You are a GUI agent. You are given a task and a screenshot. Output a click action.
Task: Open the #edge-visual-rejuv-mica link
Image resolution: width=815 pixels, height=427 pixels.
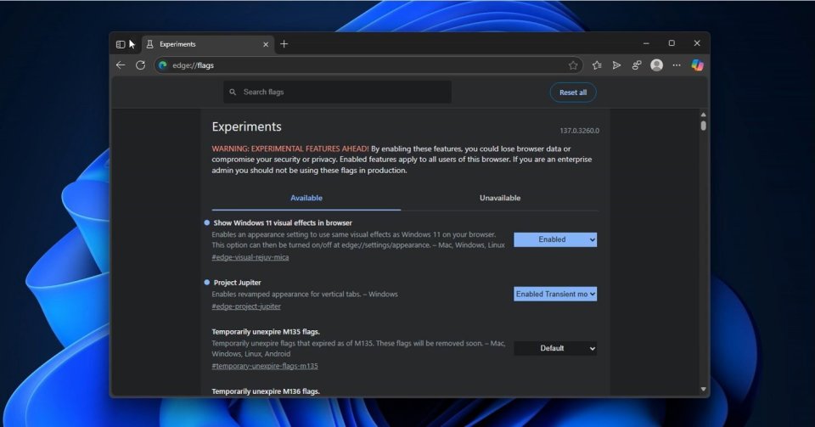(250, 257)
